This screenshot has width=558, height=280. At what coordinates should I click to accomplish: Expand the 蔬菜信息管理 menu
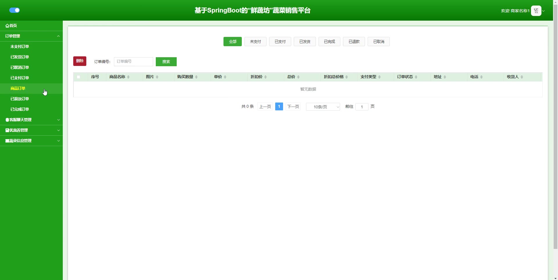click(31, 141)
